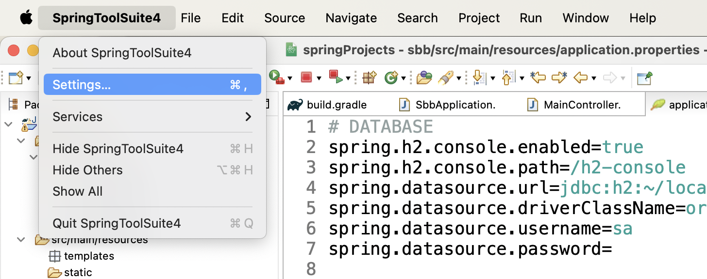Open the Source menu

pyautogui.click(x=285, y=18)
